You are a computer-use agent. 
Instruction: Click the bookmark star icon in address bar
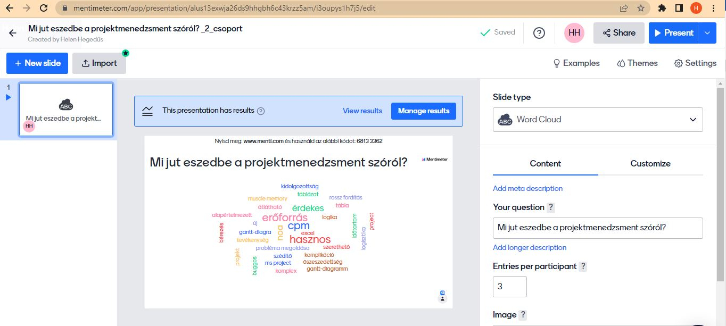(x=641, y=8)
